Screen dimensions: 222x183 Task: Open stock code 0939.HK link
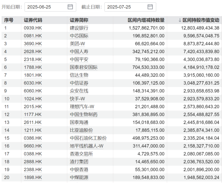pyautogui.click(x=33, y=28)
